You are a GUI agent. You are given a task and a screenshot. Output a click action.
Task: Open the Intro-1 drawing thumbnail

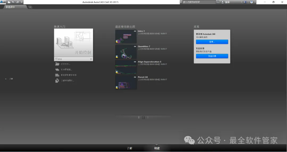click(x=126, y=36)
